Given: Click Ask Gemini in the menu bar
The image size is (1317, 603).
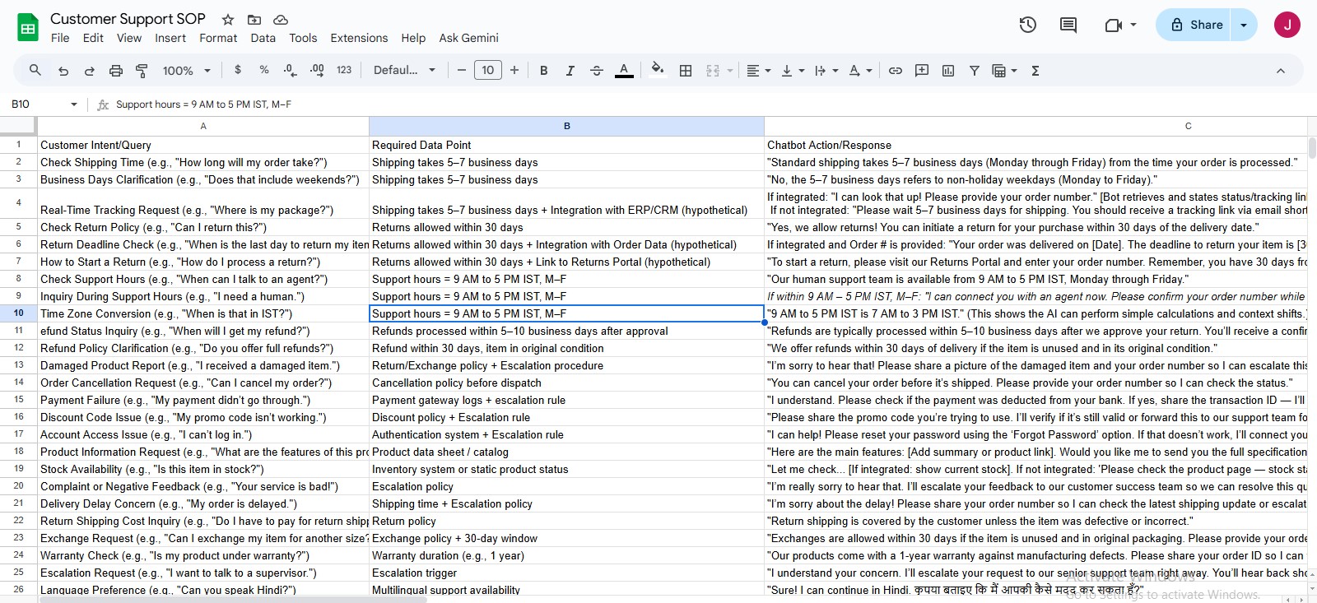Looking at the screenshot, I should coord(468,38).
